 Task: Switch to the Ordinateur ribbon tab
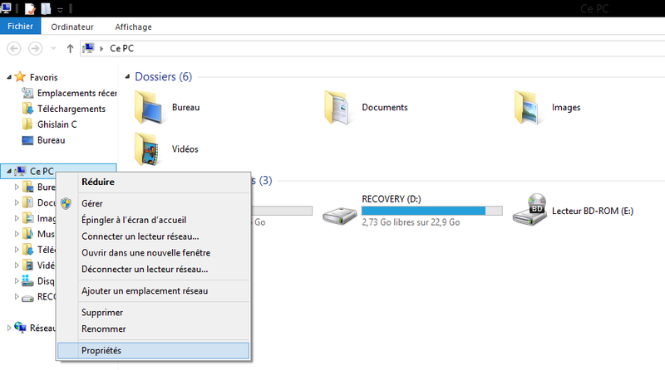pyautogui.click(x=72, y=27)
